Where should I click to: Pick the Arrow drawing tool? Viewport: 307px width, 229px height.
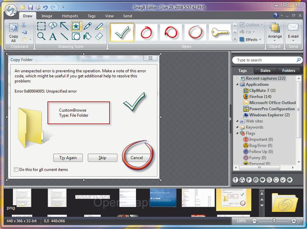64,26
